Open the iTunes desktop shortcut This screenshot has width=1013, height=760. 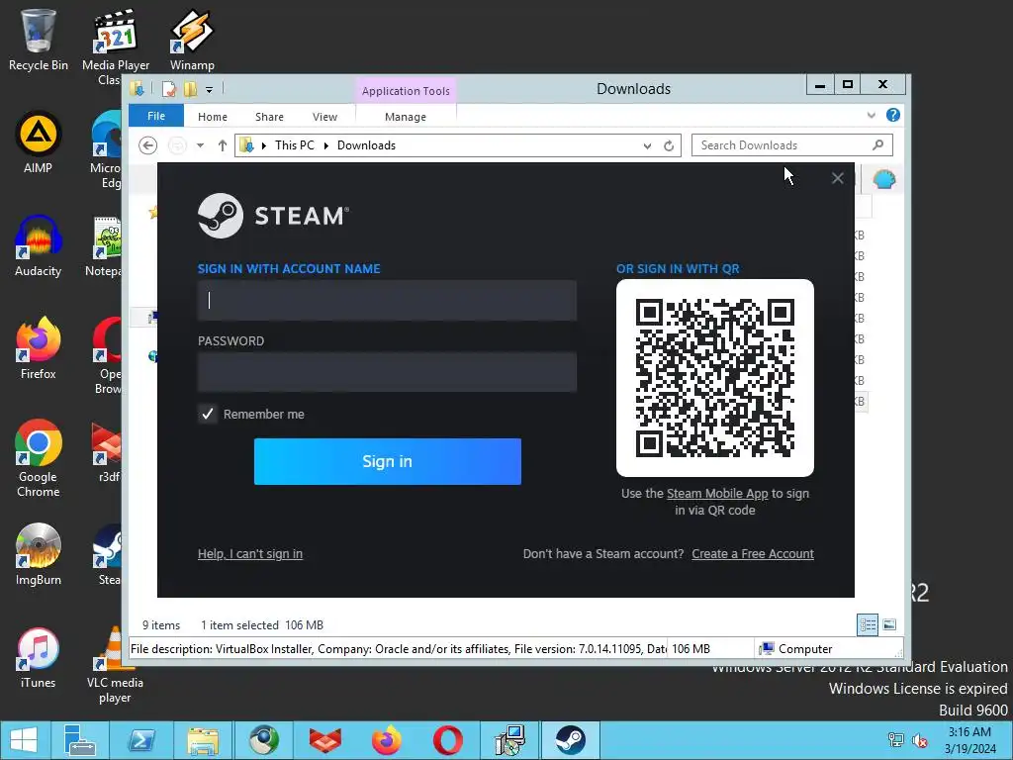pos(39,658)
